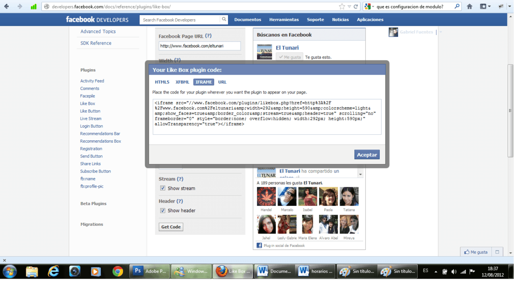Click the Facebook Developers search magnifier
514x289 pixels.
point(224,19)
